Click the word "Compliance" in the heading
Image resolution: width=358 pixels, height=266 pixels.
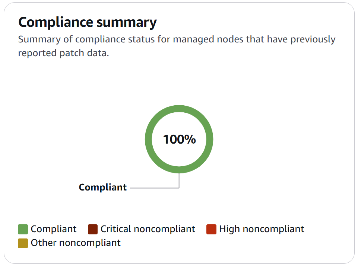[56, 22]
